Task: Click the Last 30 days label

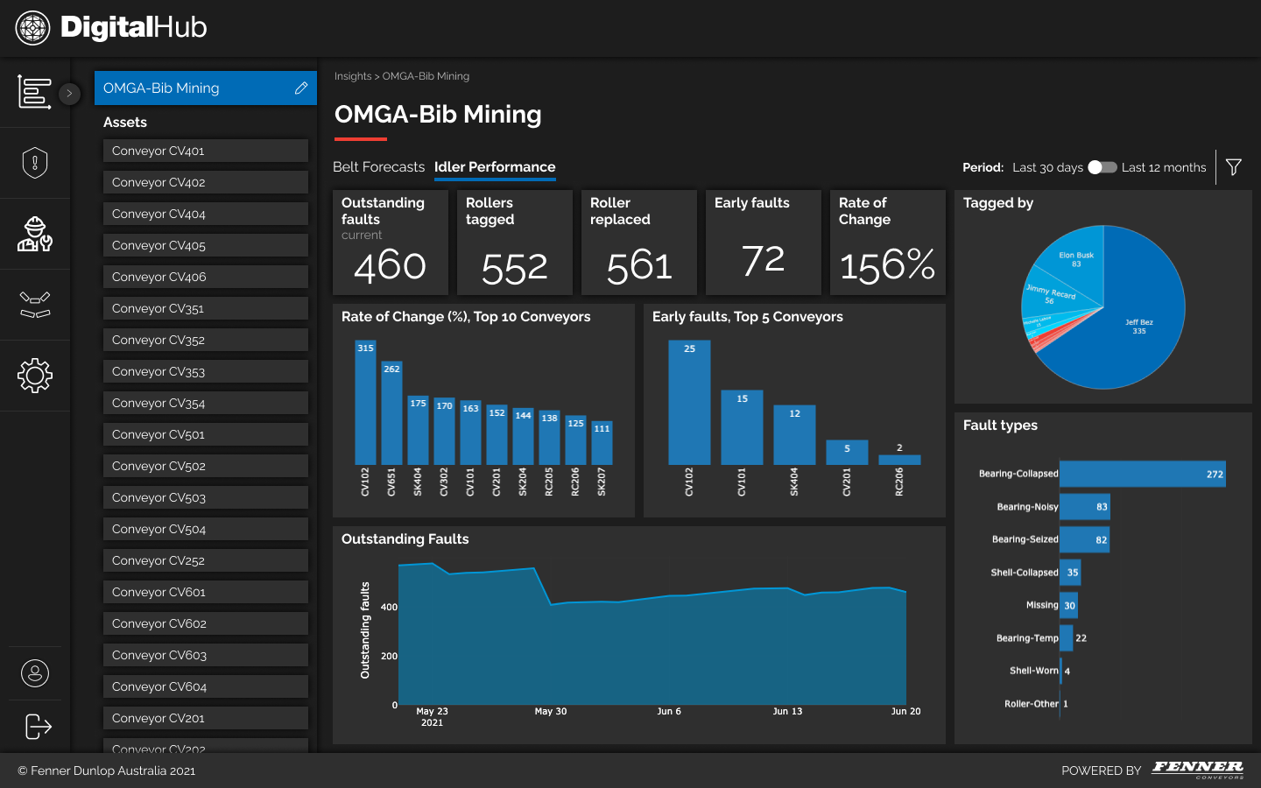Action: 1047,167
